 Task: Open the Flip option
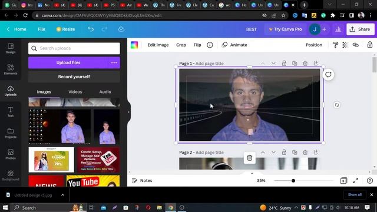point(197,45)
